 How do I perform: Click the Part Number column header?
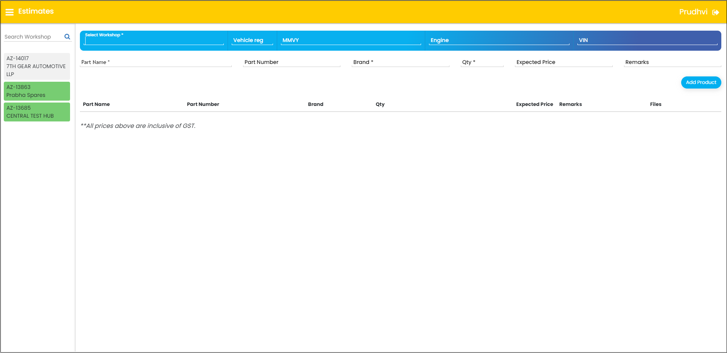[x=203, y=104]
